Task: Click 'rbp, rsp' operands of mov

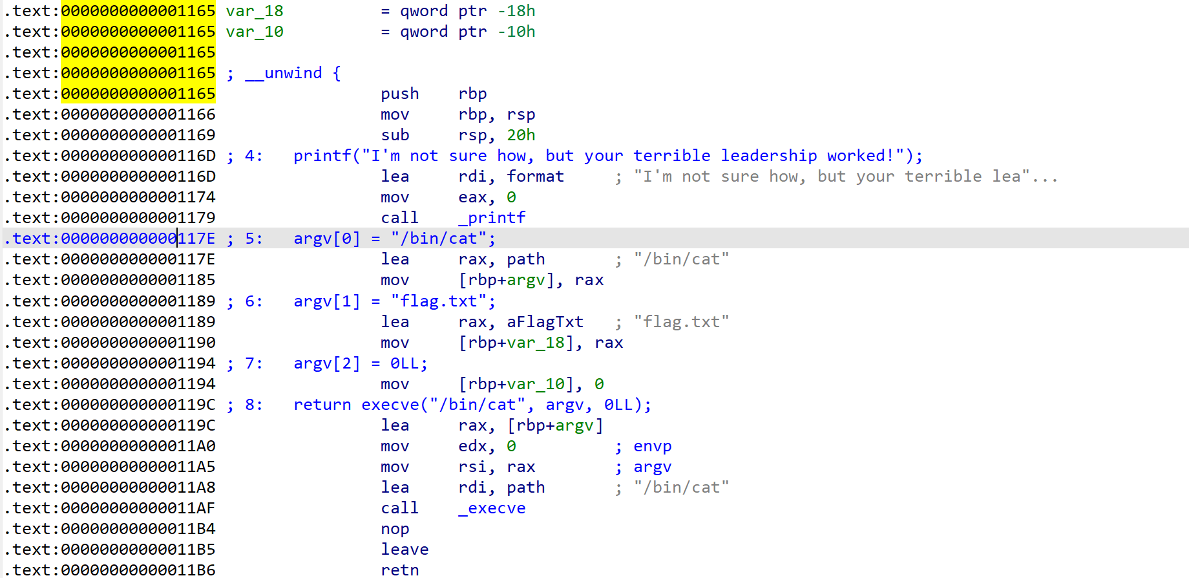Action: coord(496,114)
